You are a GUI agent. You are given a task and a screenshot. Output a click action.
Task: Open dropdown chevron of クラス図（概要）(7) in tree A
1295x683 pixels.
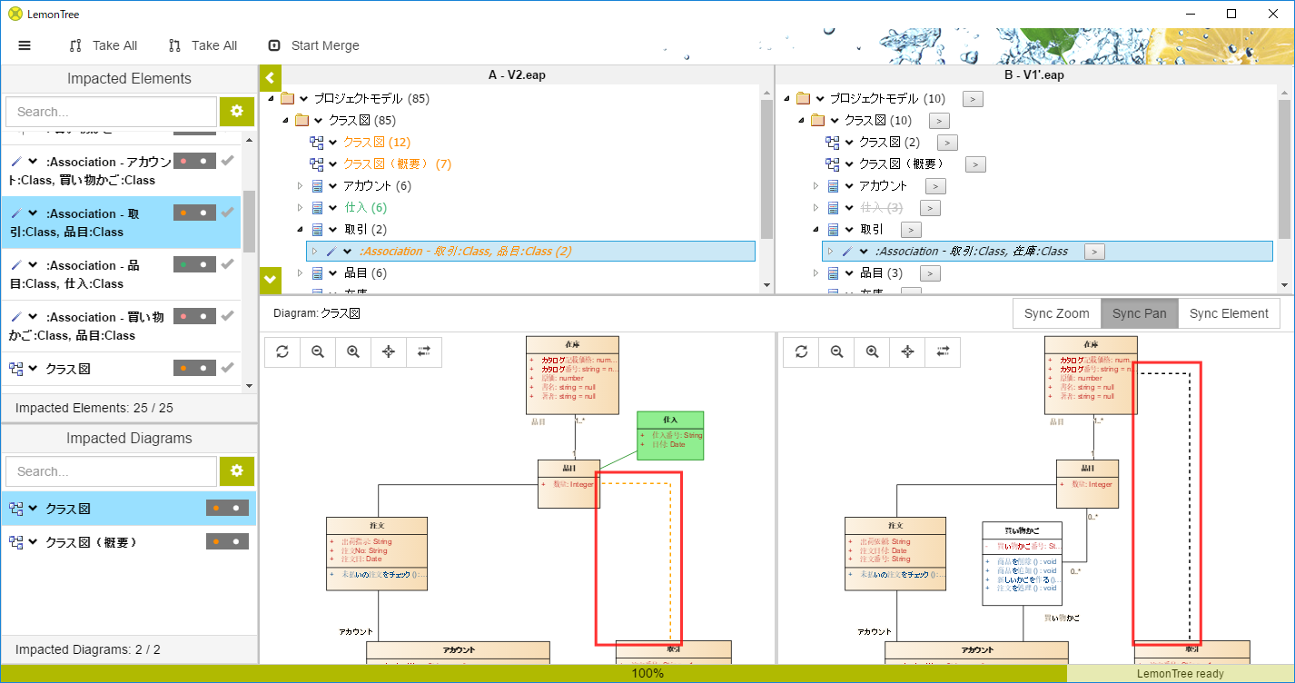pyautogui.click(x=333, y=163)
